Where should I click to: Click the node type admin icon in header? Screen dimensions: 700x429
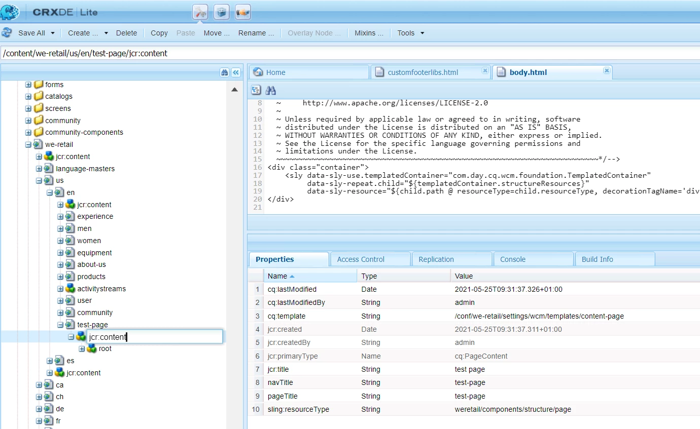coord(243,12)
